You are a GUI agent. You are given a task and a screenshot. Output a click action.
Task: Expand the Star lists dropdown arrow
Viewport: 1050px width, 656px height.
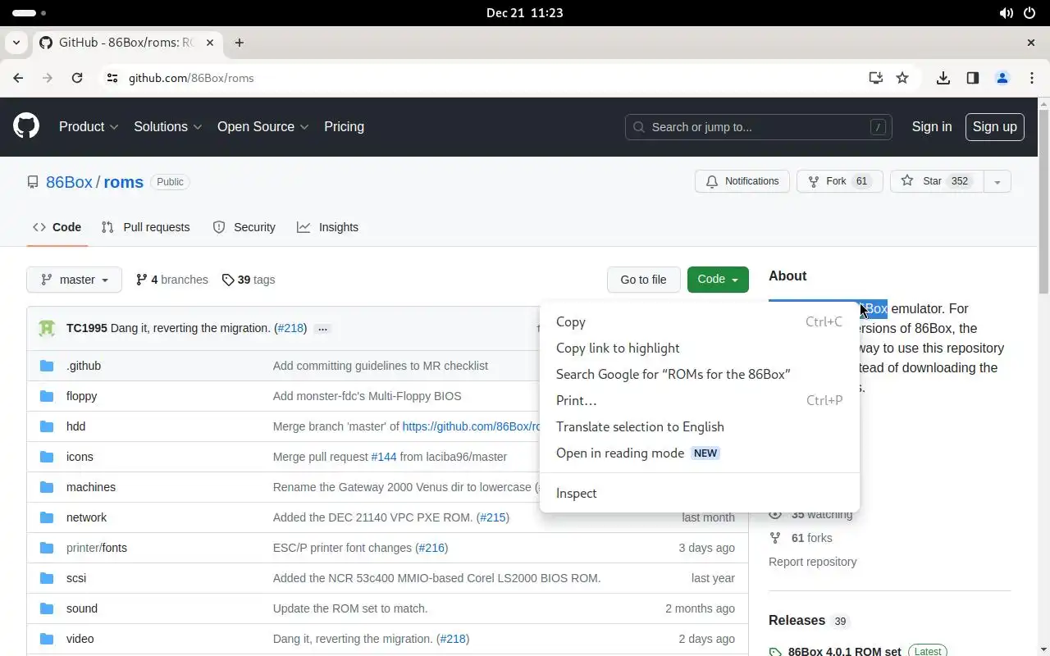[x=997, y=181]
